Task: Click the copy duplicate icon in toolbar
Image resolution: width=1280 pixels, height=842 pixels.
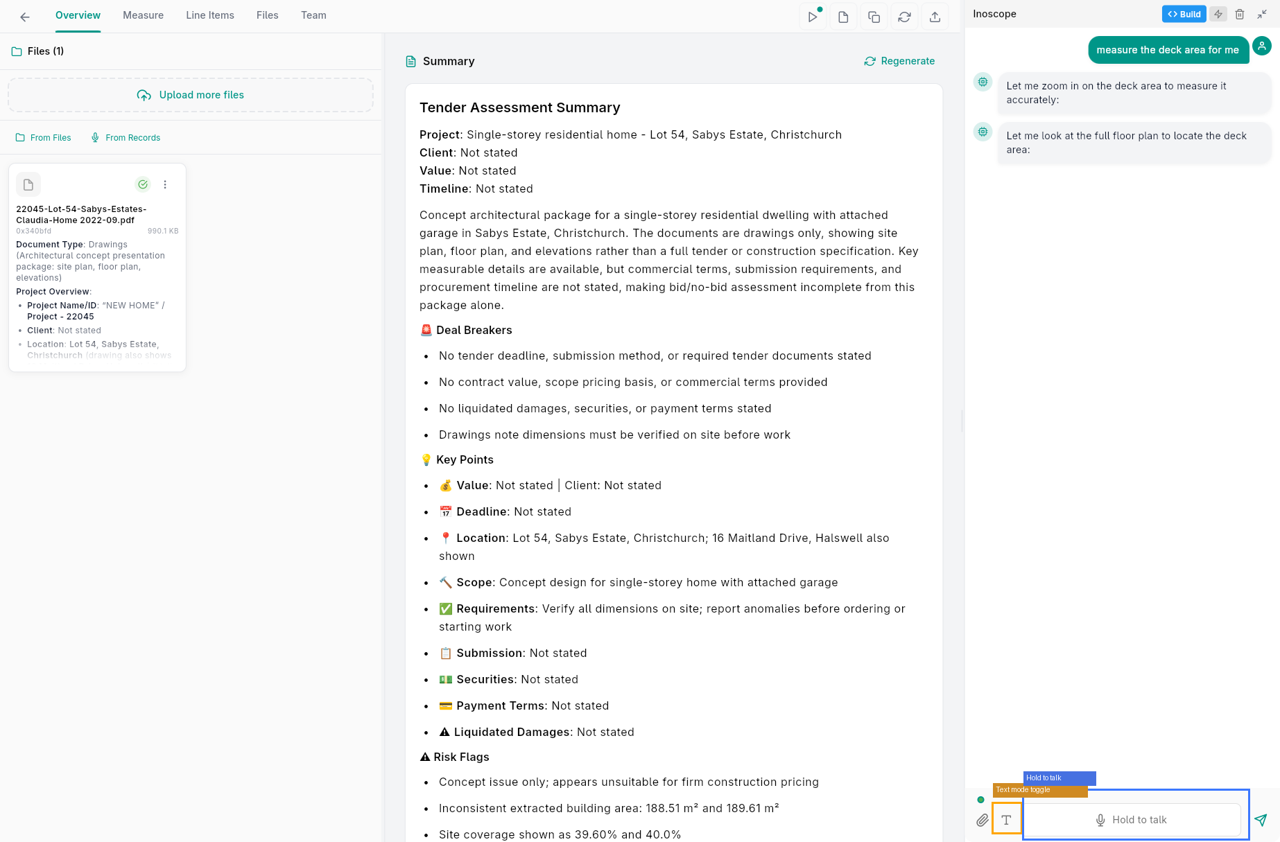Action: point(874,17)
